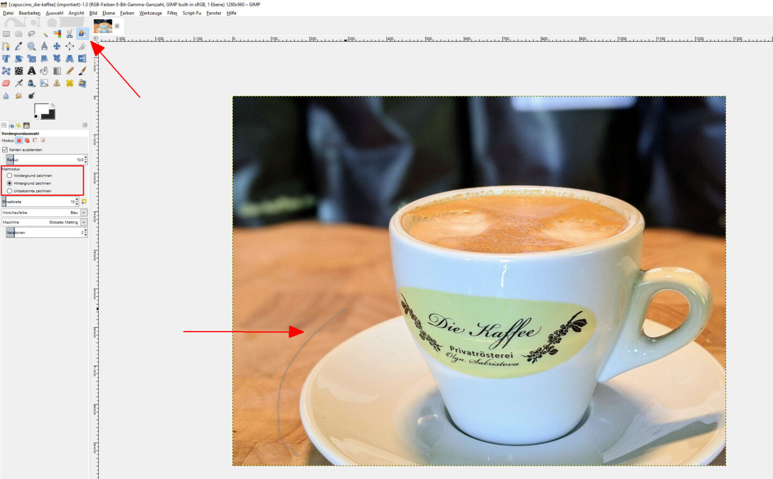Set selection mode to replace current selection
This screenshot has height=479, width=773.
(x=19, y=140)
